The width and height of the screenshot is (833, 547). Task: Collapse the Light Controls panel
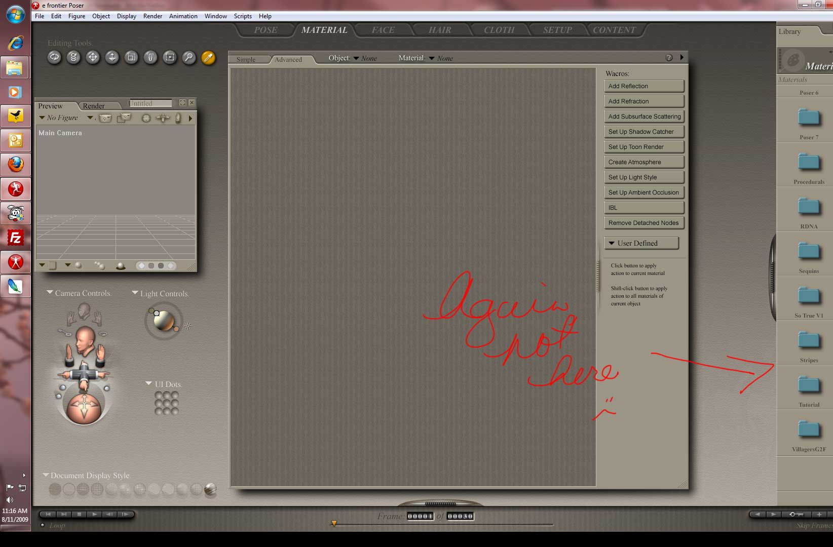(135, 293)
